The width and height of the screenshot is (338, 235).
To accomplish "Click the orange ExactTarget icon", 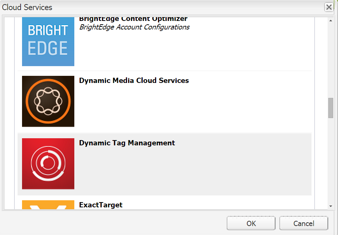I will [x=48, y=205].
